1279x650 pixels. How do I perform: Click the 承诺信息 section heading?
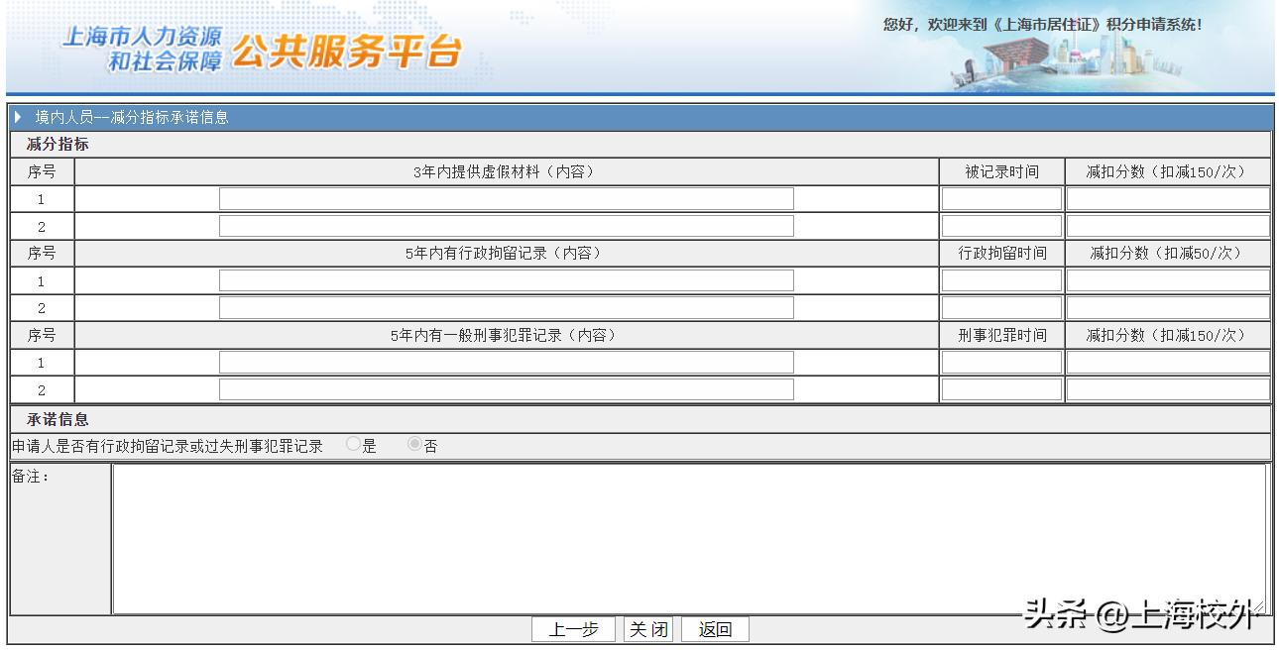tap(58, 420)
